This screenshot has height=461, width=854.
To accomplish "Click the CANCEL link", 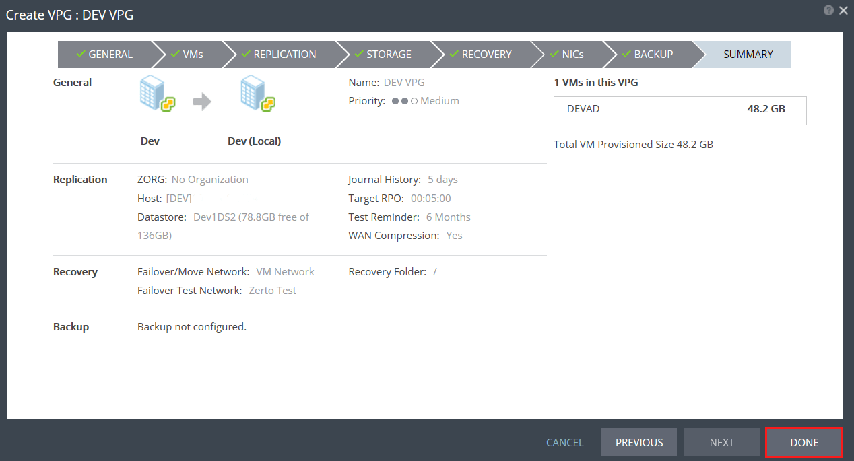I will (565, 442).
